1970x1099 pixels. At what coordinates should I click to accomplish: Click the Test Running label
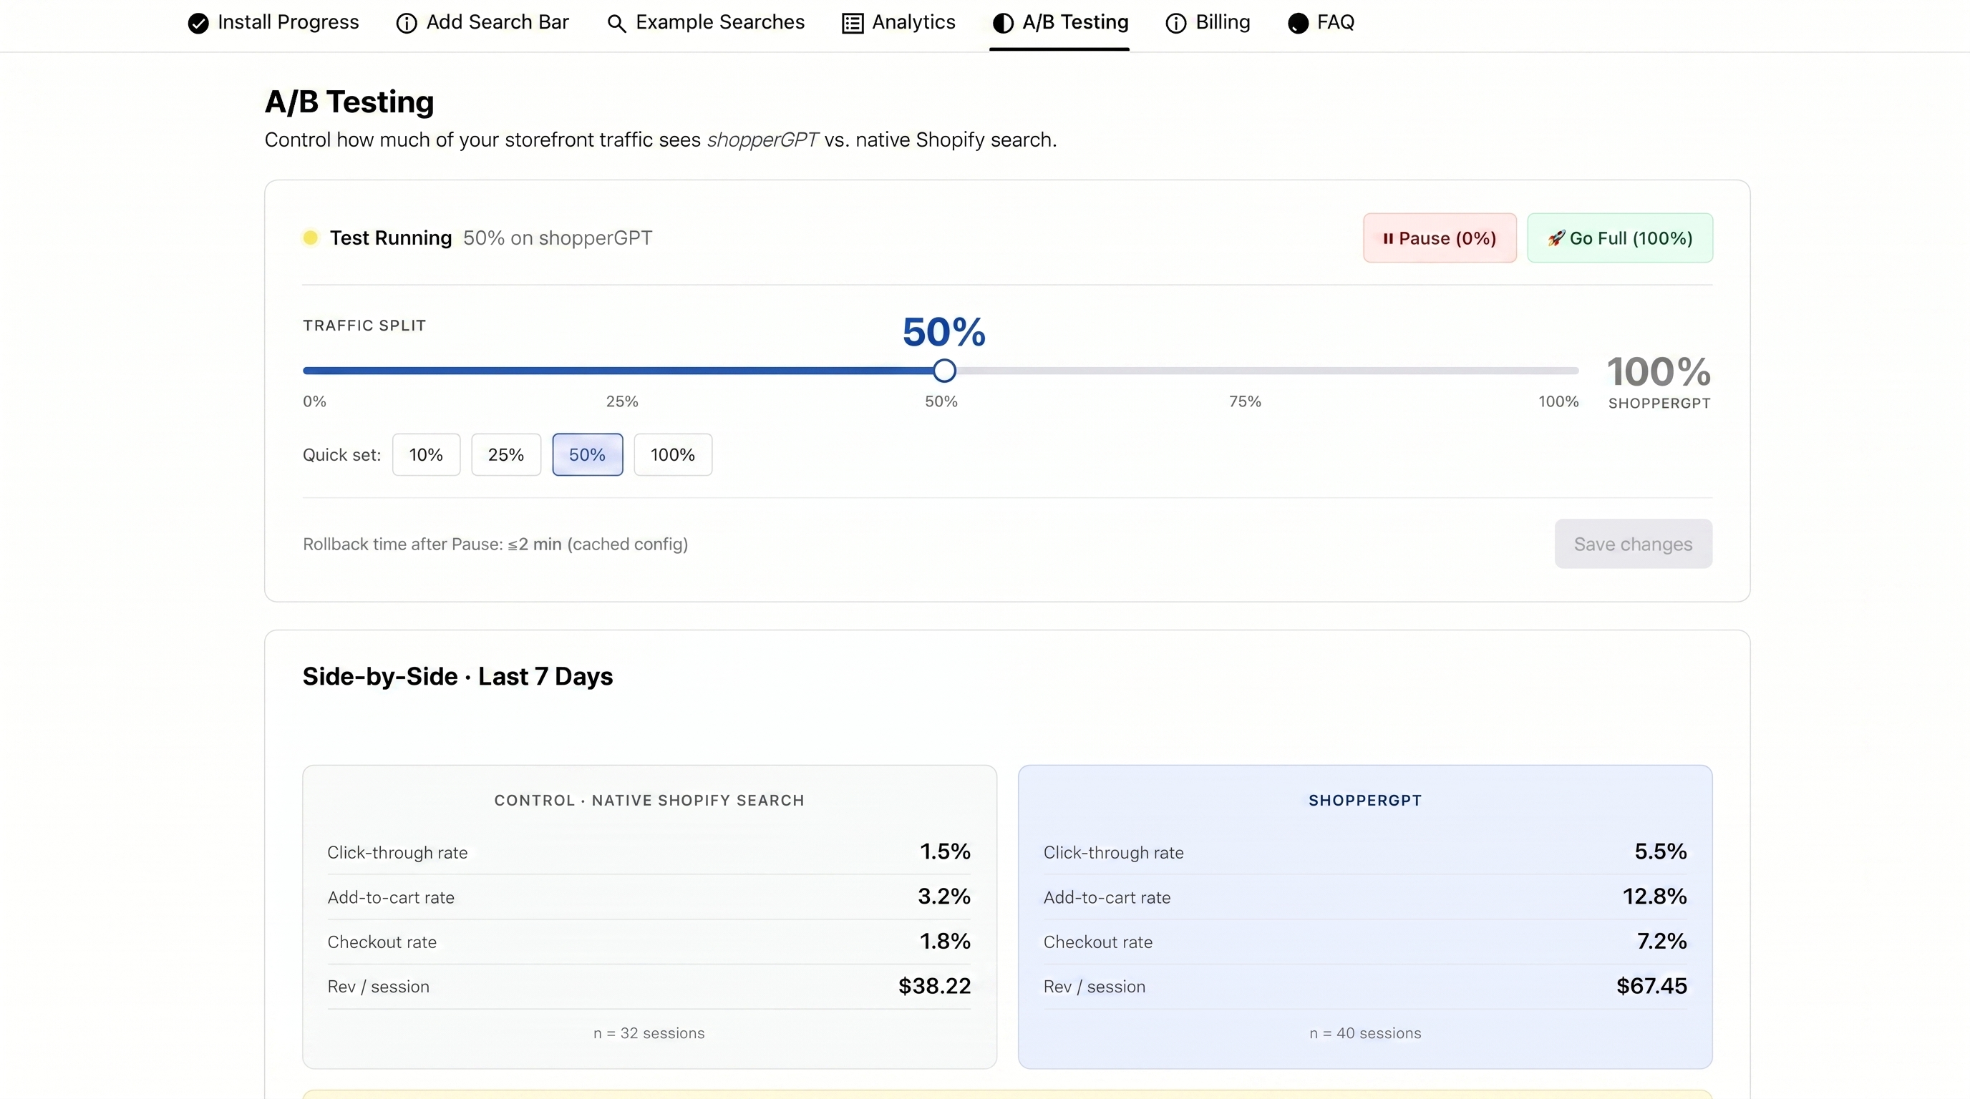pyautogui.click(x=391, y=238)
